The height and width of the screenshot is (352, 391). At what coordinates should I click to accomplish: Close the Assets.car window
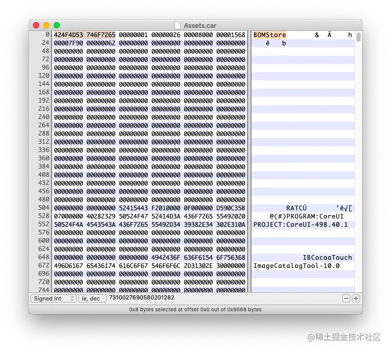click(x=36, y=25)
